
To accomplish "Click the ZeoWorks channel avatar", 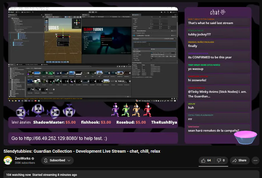I will (x=8, y=160).
